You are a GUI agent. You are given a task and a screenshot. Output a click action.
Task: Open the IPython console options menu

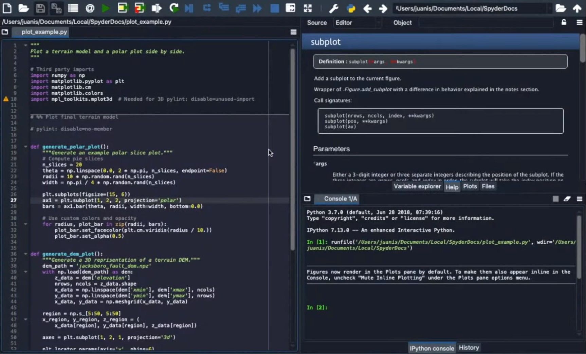coord(580,199)
